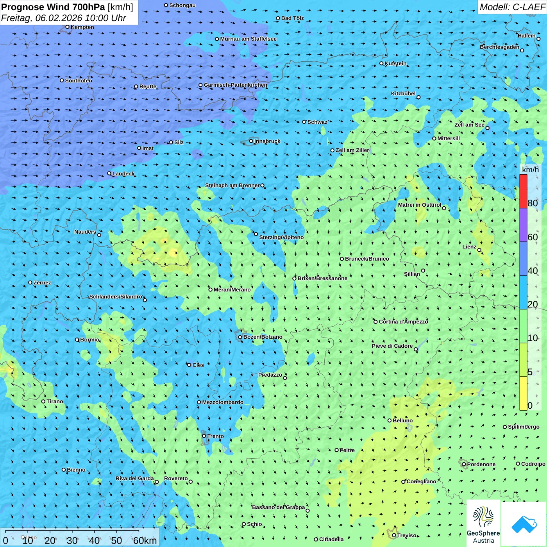Click the 'Bienno' label
Image resolution: width=547 pixels, height=547 pixels.
76,470
